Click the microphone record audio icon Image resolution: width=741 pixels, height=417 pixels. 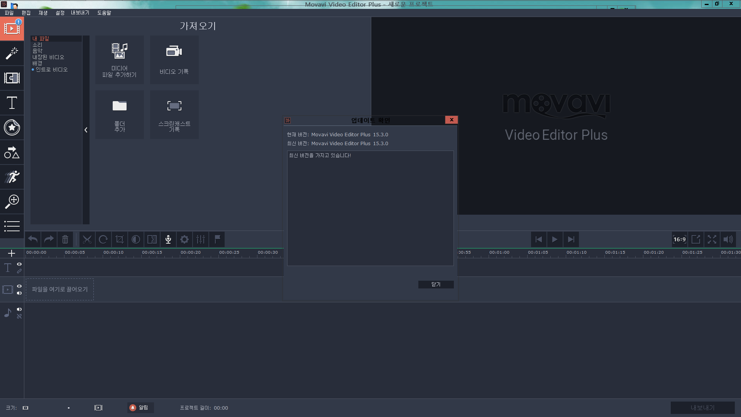(168, 239)
